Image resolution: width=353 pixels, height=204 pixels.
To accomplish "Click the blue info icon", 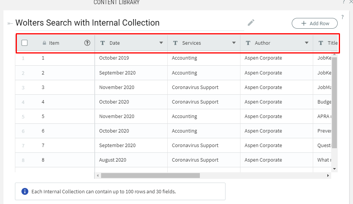I will [25, 191].
